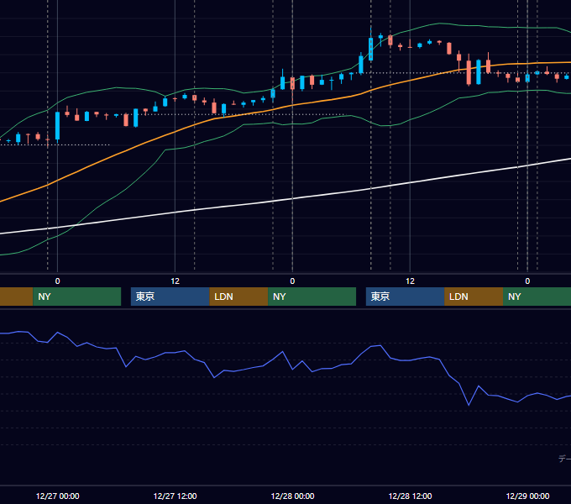Select the LDN session band on 12/27
This screenshot has height=504, width=571.
(238, 297)
